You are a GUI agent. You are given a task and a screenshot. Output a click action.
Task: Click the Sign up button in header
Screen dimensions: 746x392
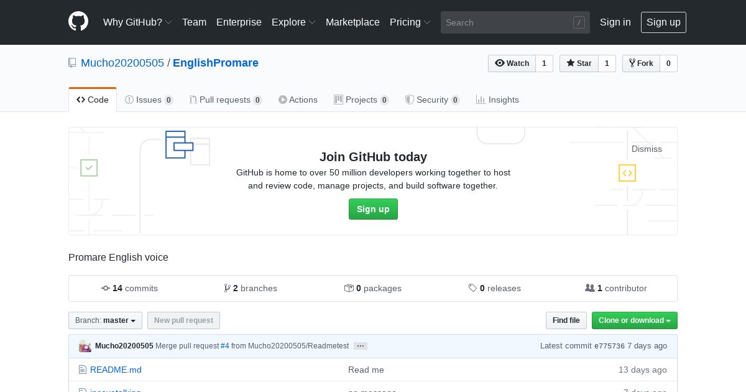[x=663, y=22]
